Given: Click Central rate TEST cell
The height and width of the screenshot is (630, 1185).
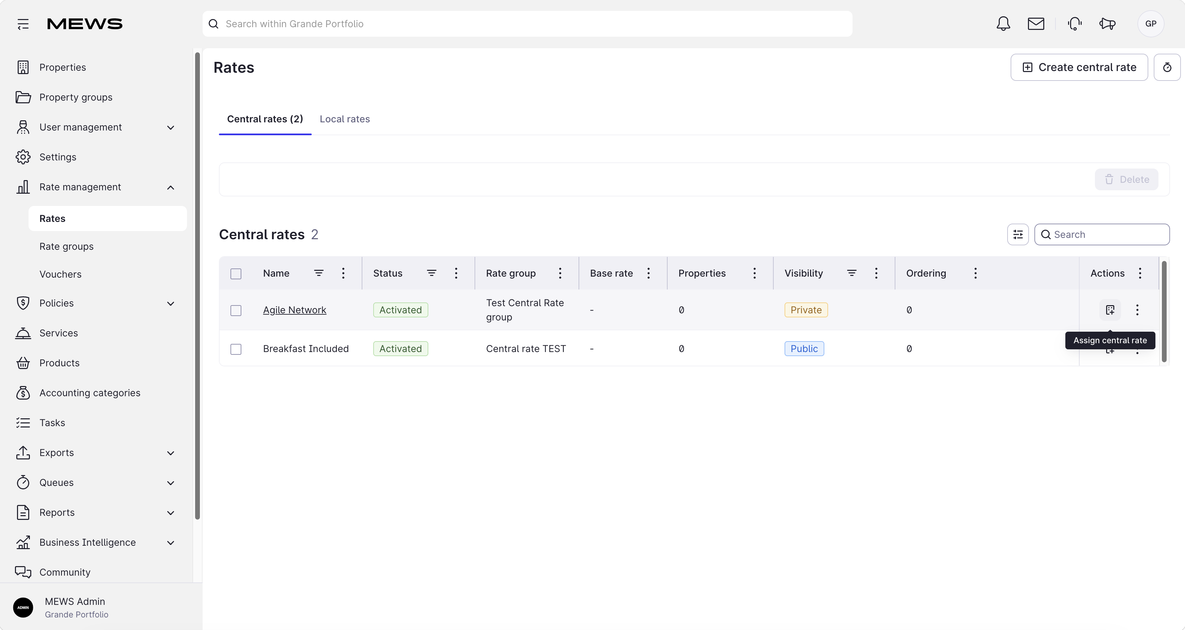Looking at the screenshot, I should click(526, 349).
